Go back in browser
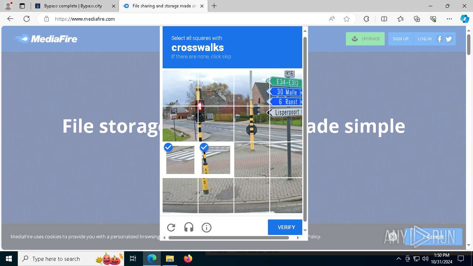 10,19
